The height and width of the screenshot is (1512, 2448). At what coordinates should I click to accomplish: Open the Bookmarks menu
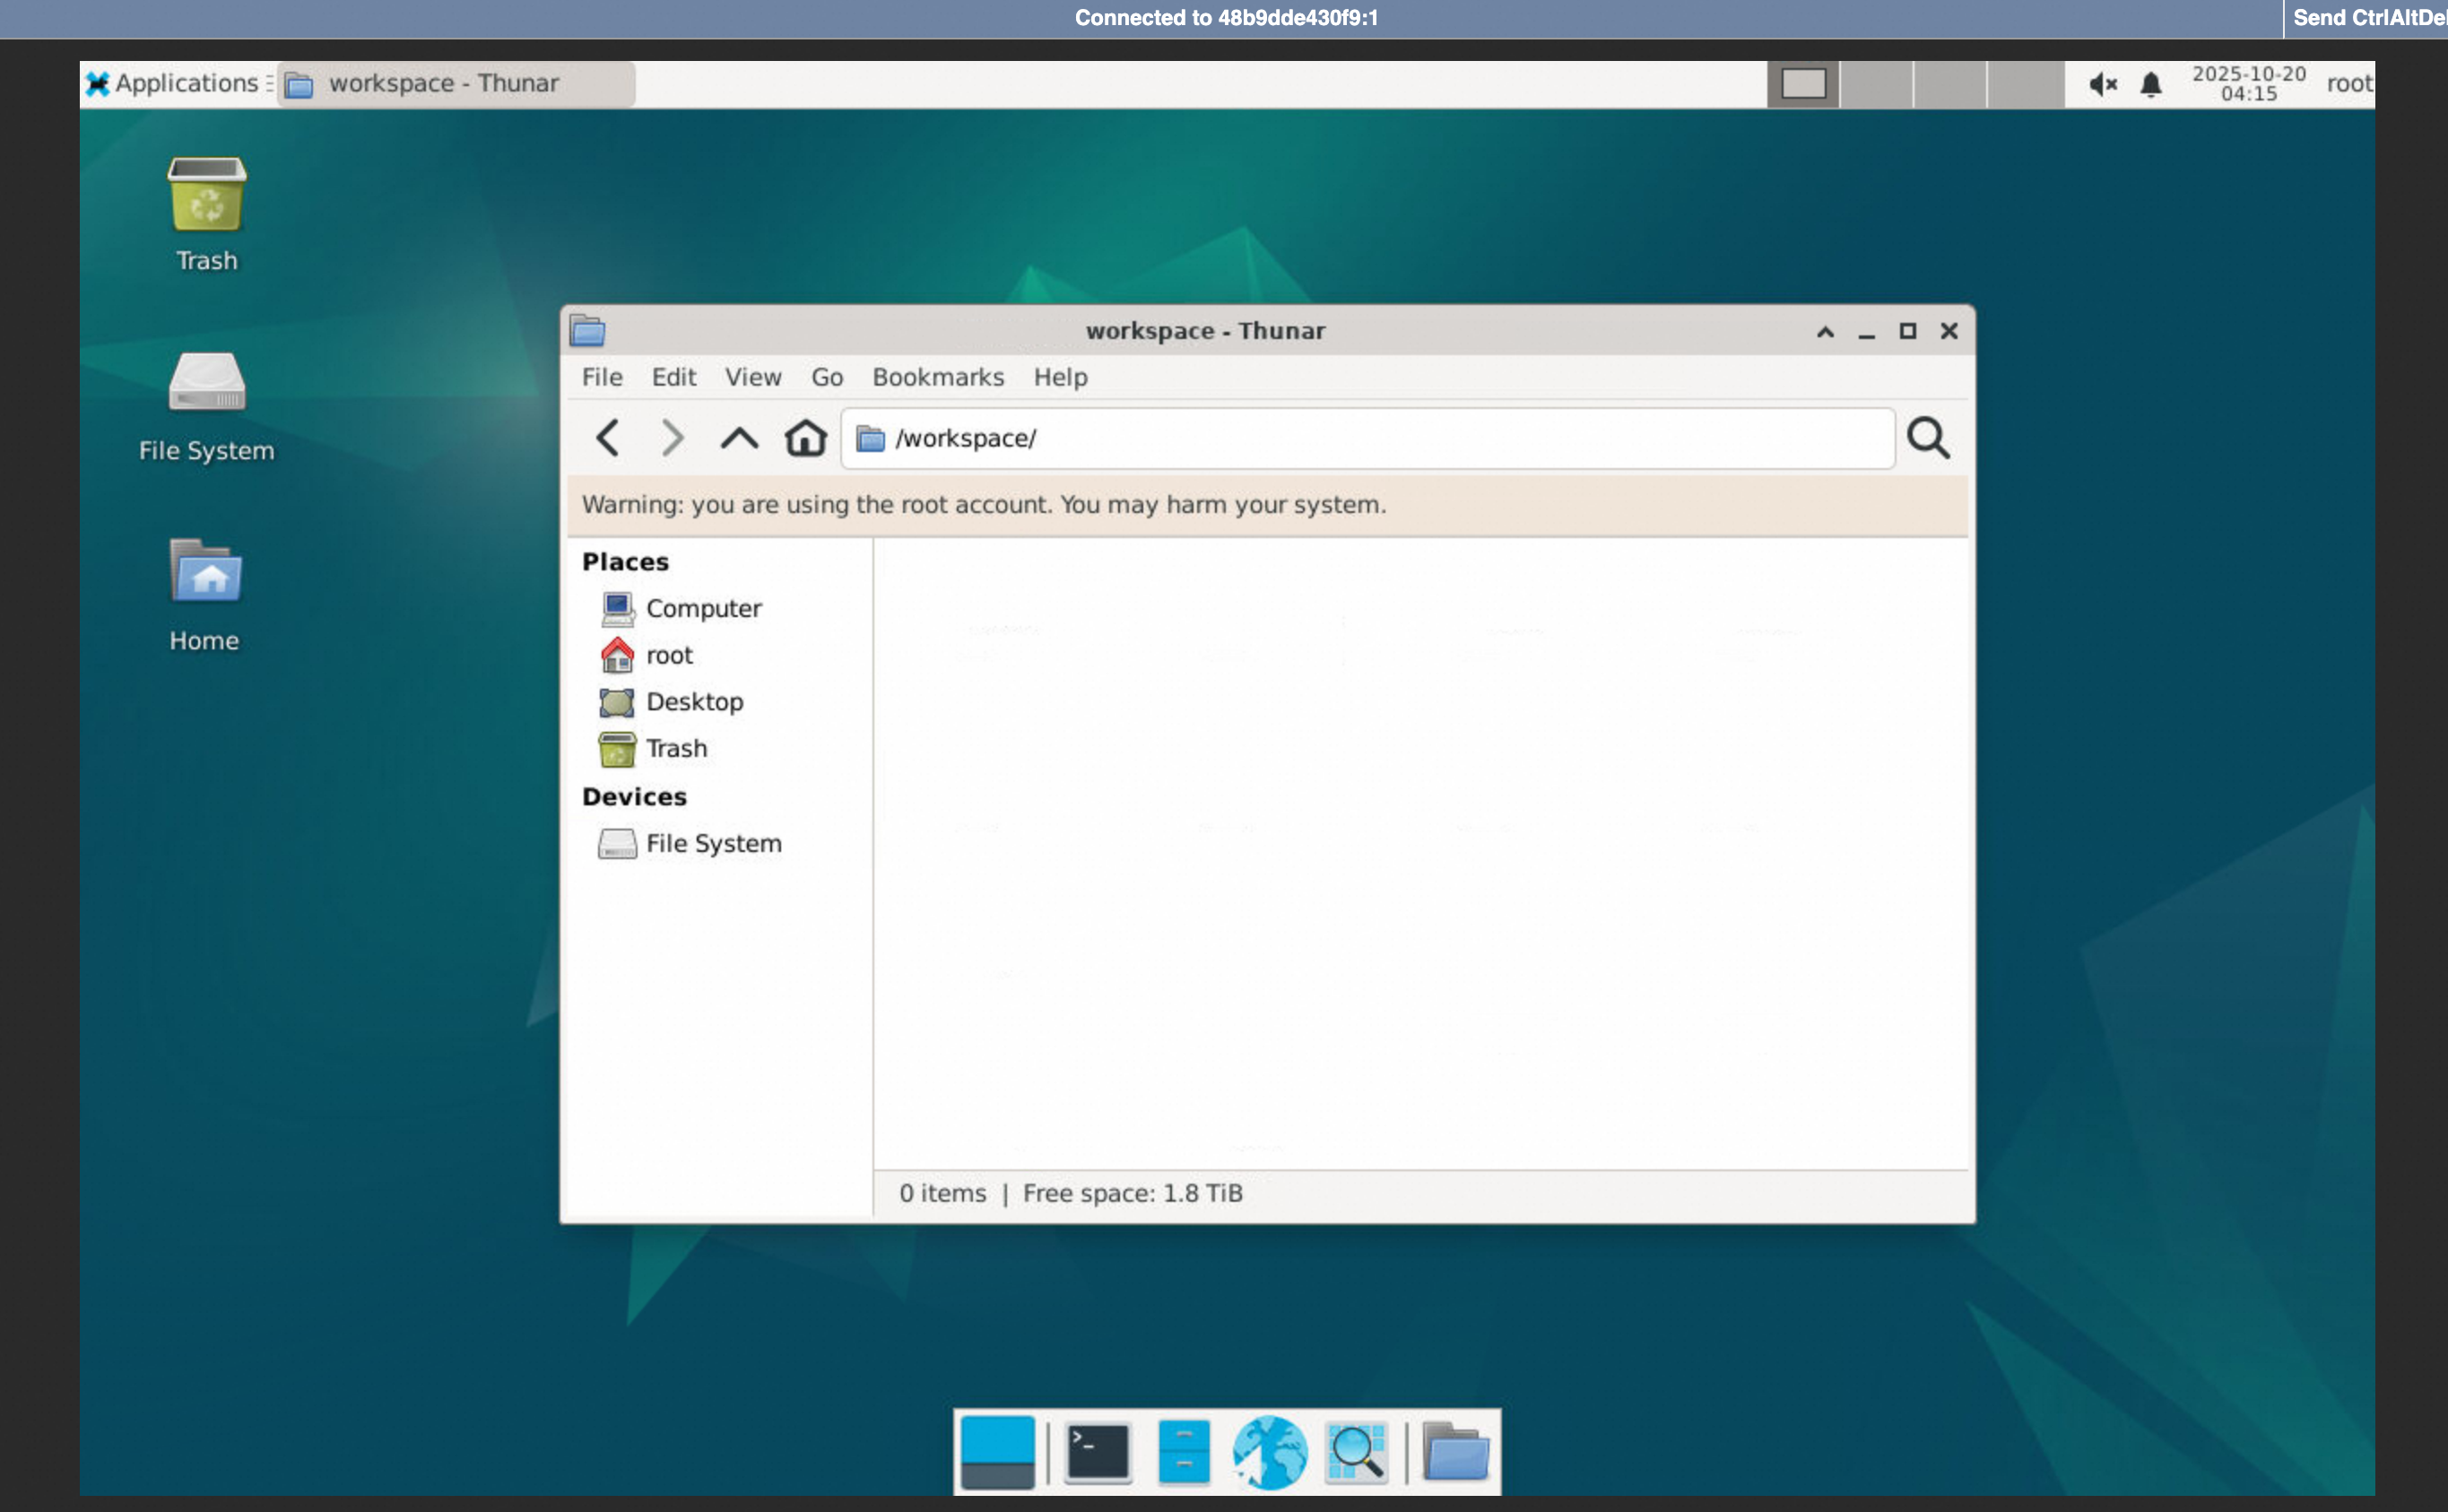938,377
